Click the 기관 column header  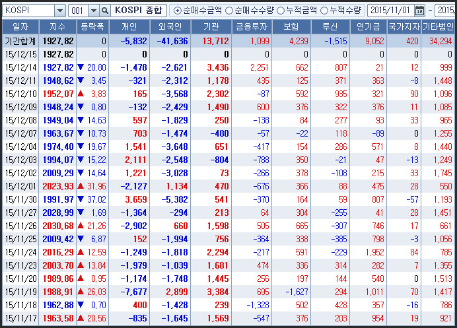(x=211, y=27)
